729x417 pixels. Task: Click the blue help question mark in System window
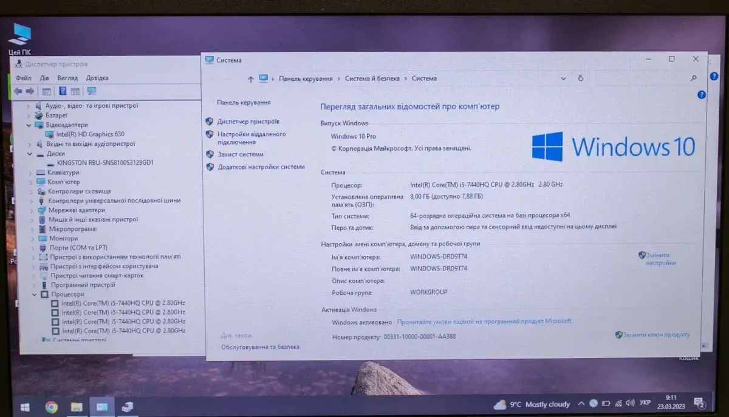[701, 95]
